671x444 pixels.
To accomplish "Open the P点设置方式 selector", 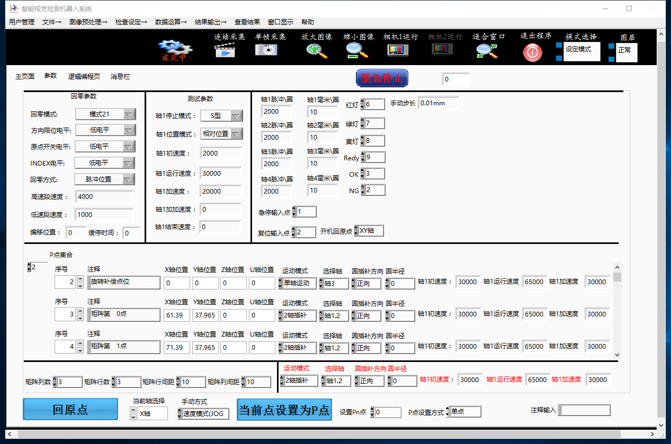I will [x=463, y=412].
